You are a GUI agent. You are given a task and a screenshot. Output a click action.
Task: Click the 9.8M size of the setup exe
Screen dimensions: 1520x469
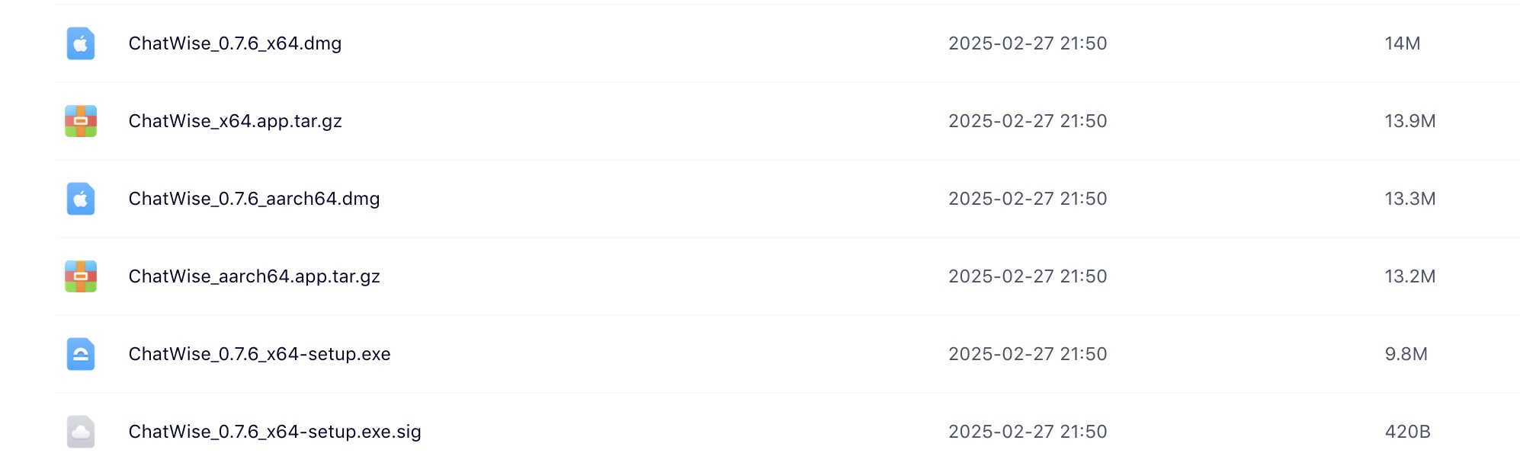[x=1406, y=354]
